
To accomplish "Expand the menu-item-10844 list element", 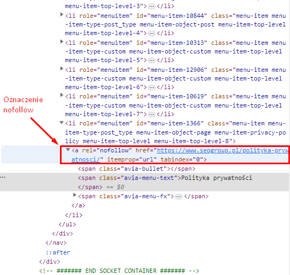I will 62,15.
